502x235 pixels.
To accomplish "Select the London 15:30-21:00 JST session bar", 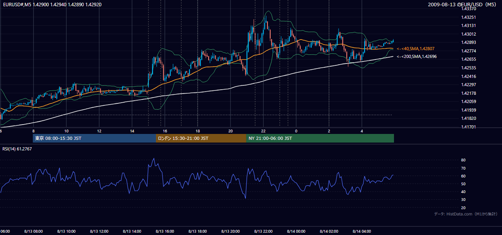I will click(x=201, y=138).
